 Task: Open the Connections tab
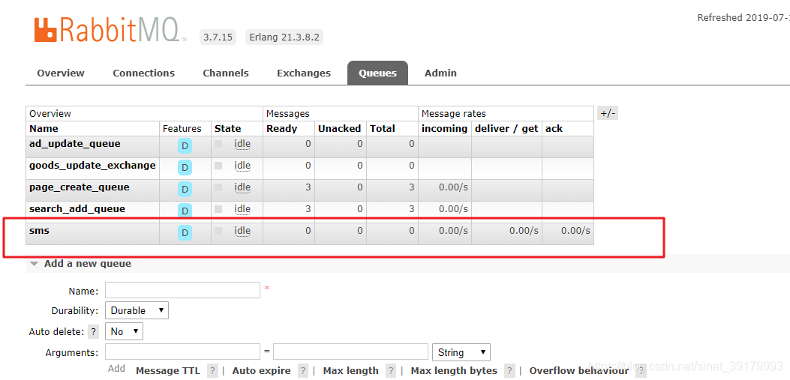[143, 73]
